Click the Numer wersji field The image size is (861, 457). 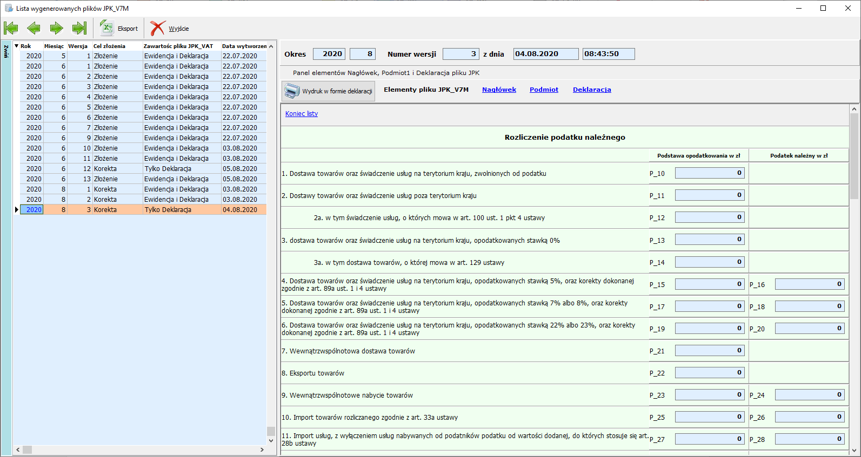461,54
